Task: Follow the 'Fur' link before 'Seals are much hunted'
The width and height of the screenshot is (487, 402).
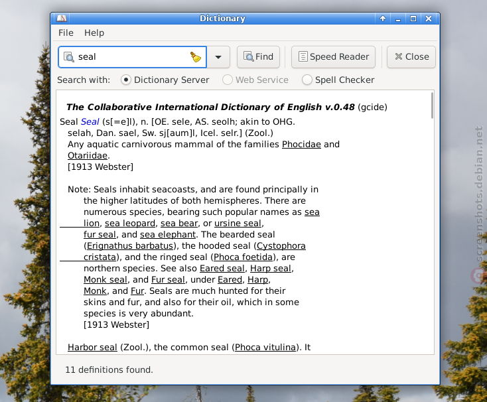Action: (x=137, y=291)
